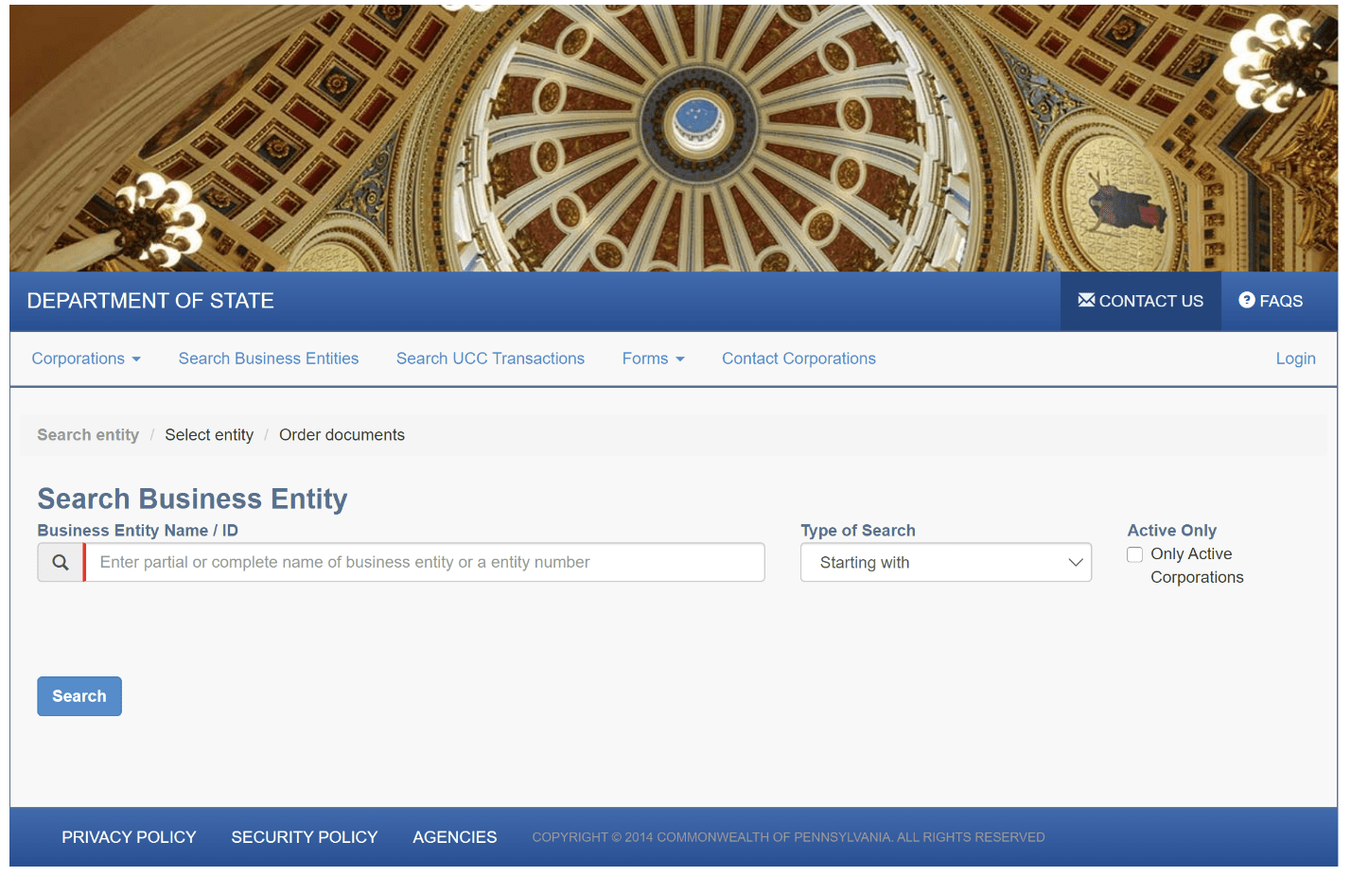This screenshot has width=1351, height=876.
Task: Click the blue Search button
Action: pos(79,696)
